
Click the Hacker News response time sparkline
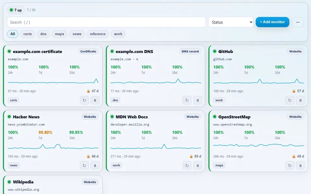[53, 146]
